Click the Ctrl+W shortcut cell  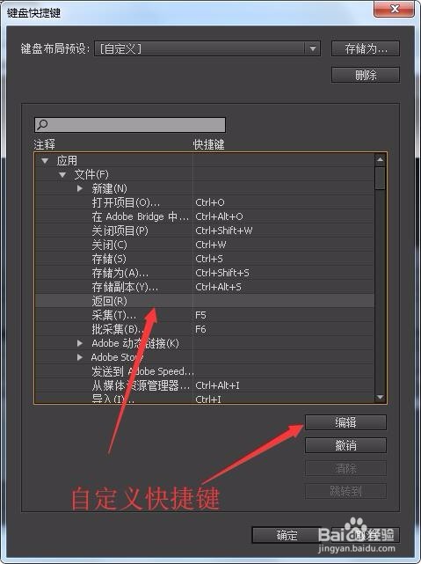click(211, 245)
